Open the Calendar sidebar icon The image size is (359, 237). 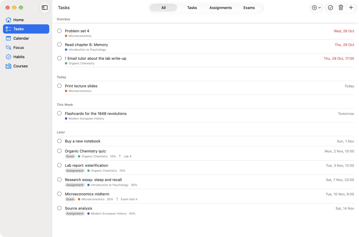(x=8, y=38)
